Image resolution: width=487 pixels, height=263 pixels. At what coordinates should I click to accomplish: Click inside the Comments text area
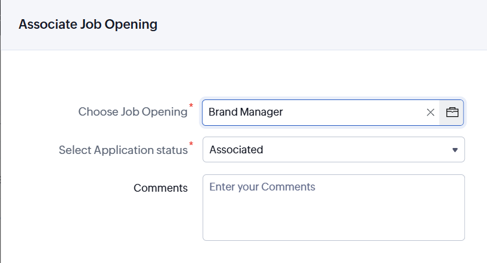[x=333, y=210]
